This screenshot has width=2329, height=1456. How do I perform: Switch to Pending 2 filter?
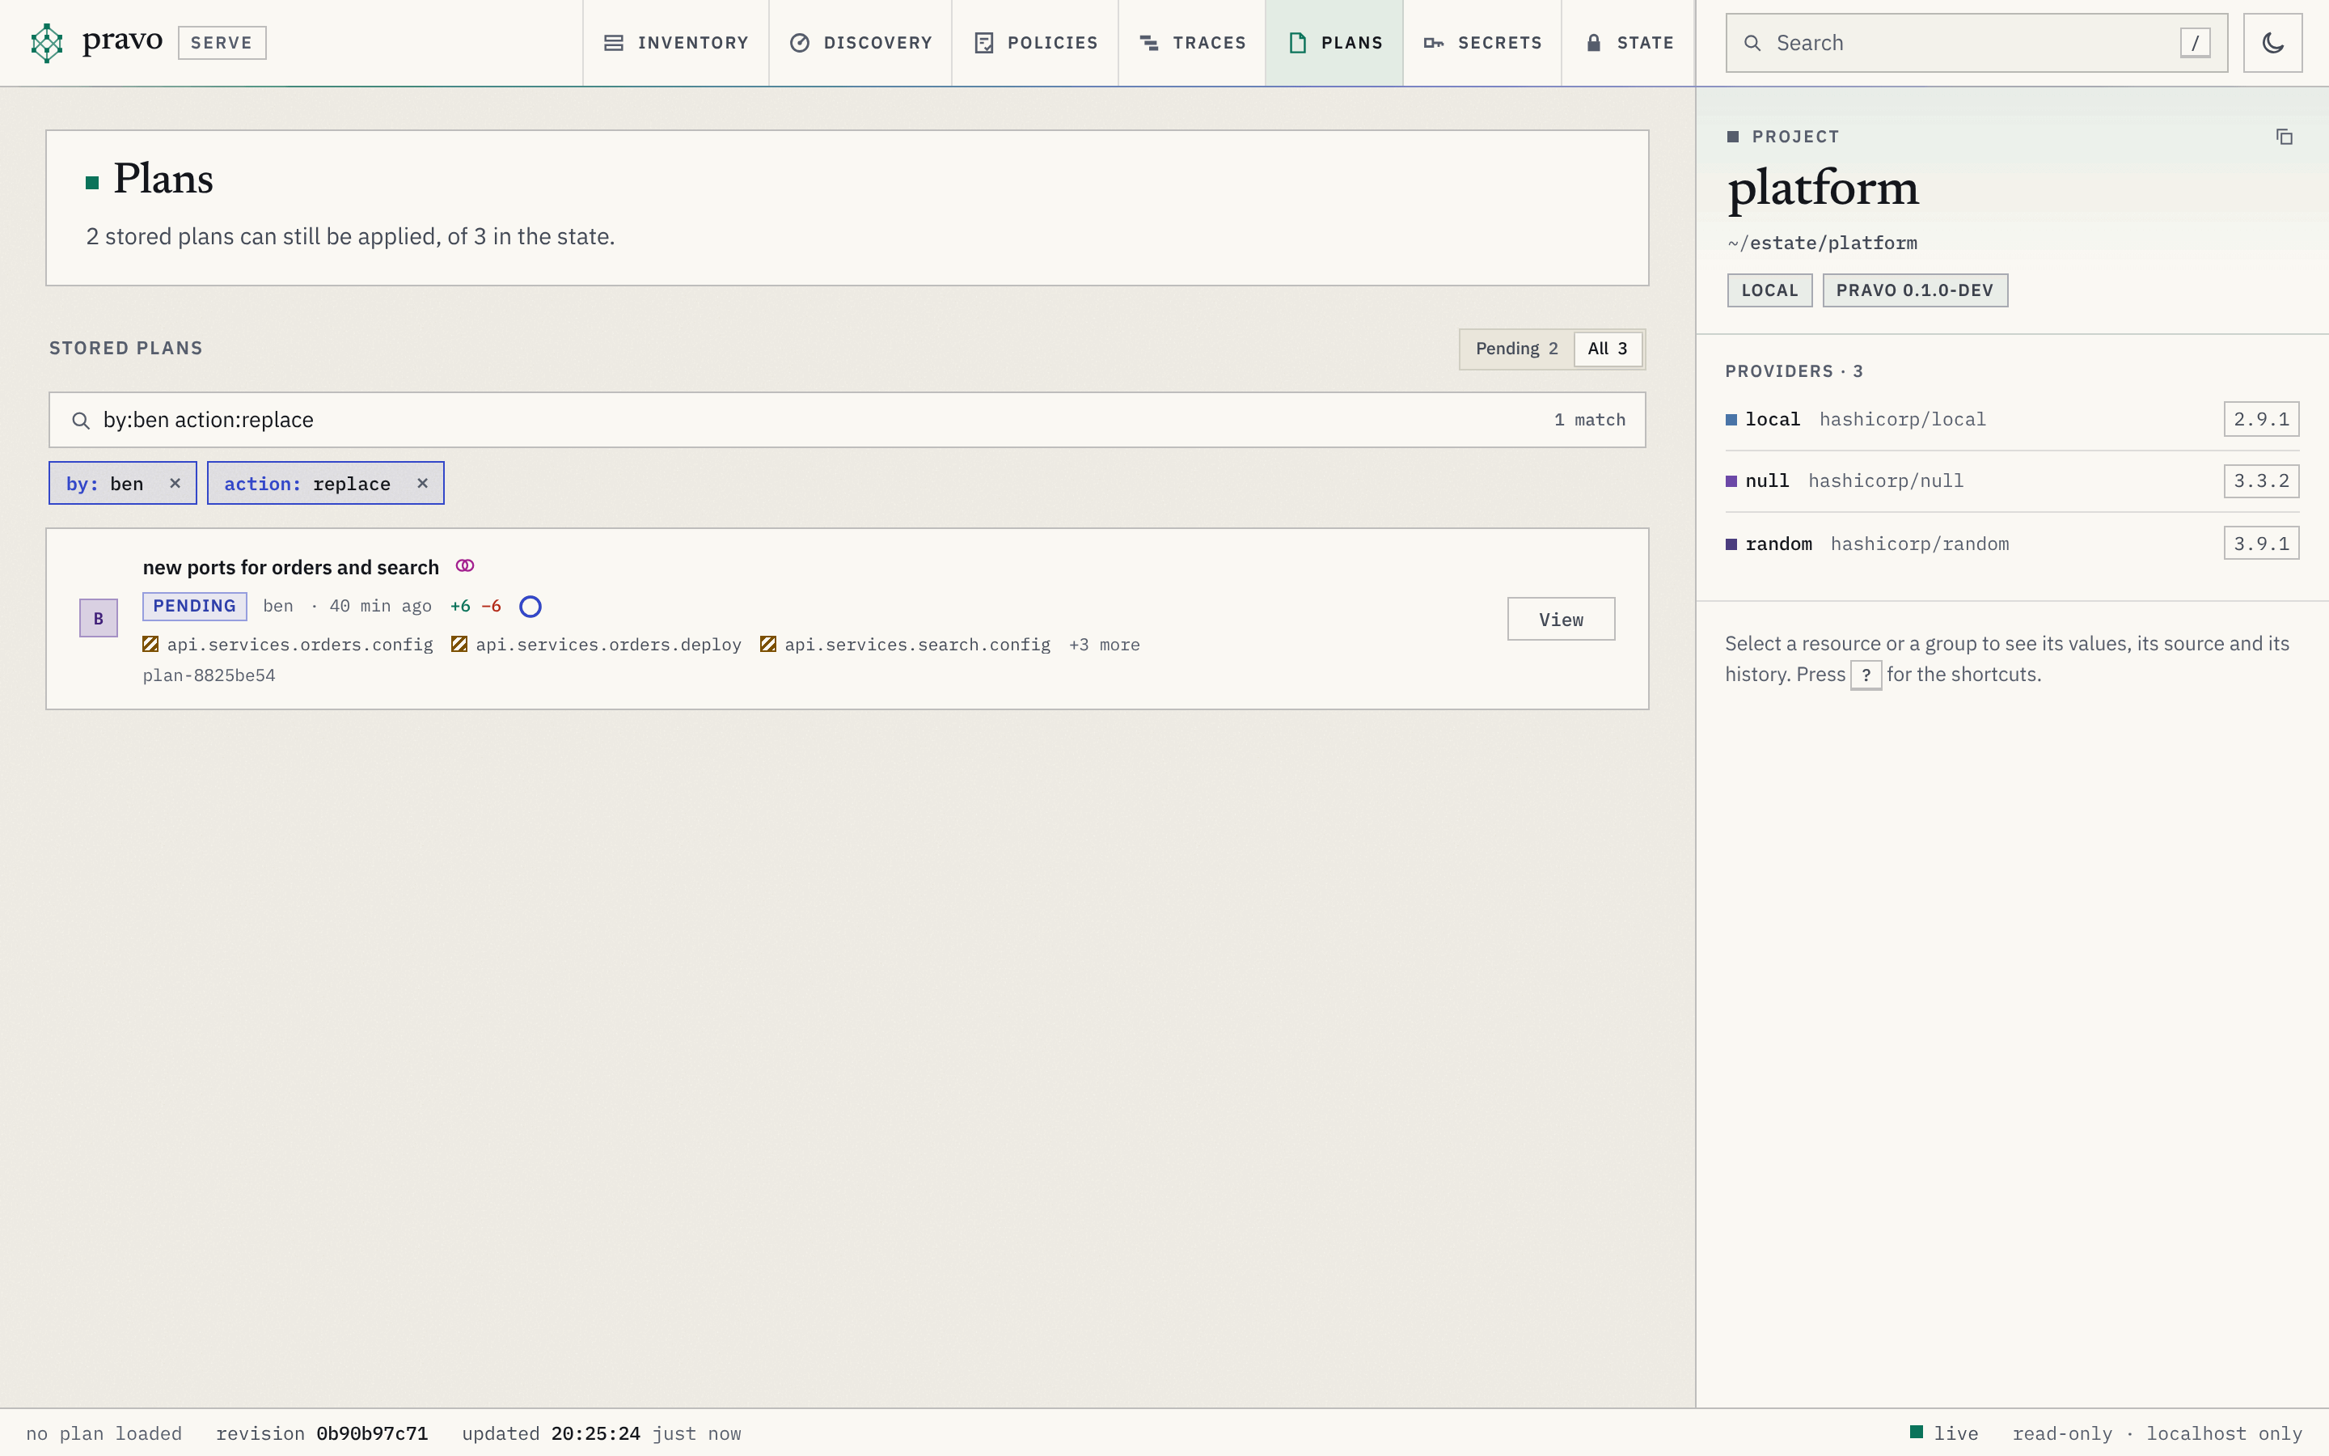(x=1517, y=349)
